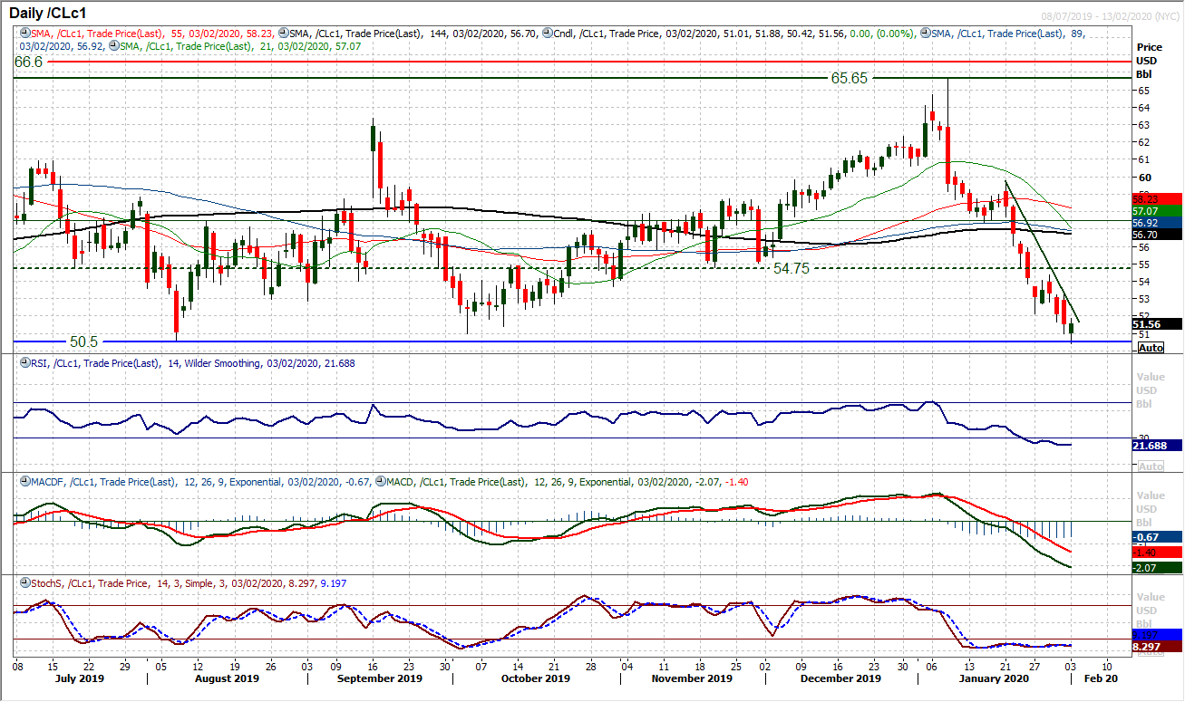Screen dimensions: 1185x702
Task: Click the Auto scale button on price axis
Action: [1150, 347]
